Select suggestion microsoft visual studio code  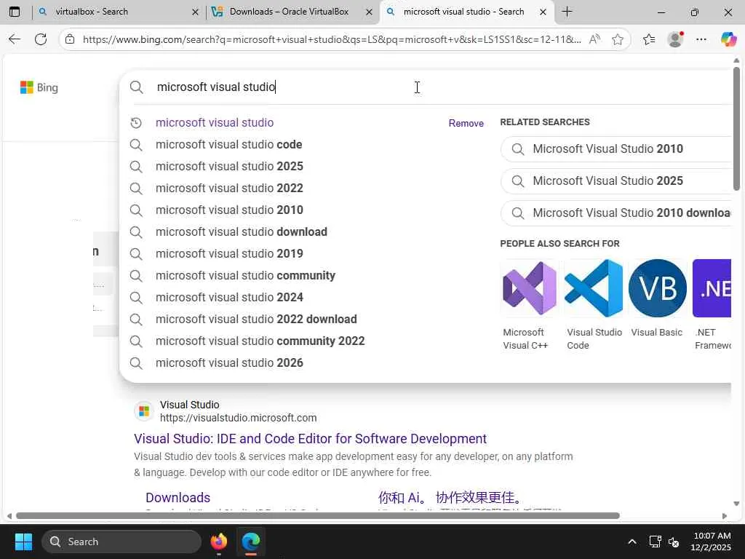coord(229,145)
